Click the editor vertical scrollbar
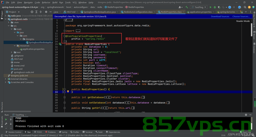 (x=251, y=30)
